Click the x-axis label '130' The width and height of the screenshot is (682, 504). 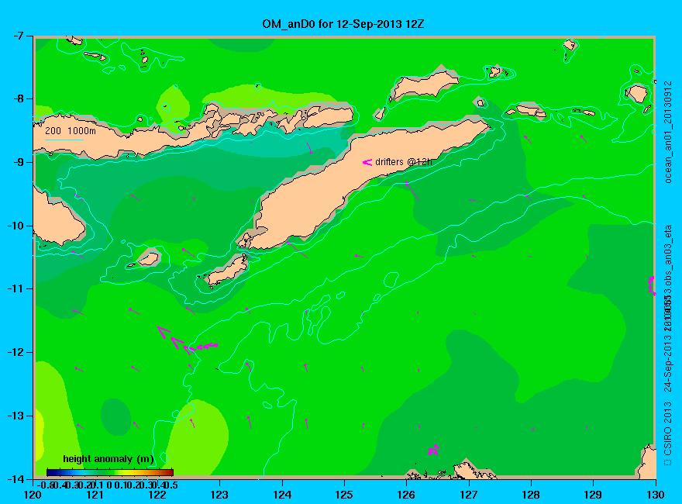[656, 495]
